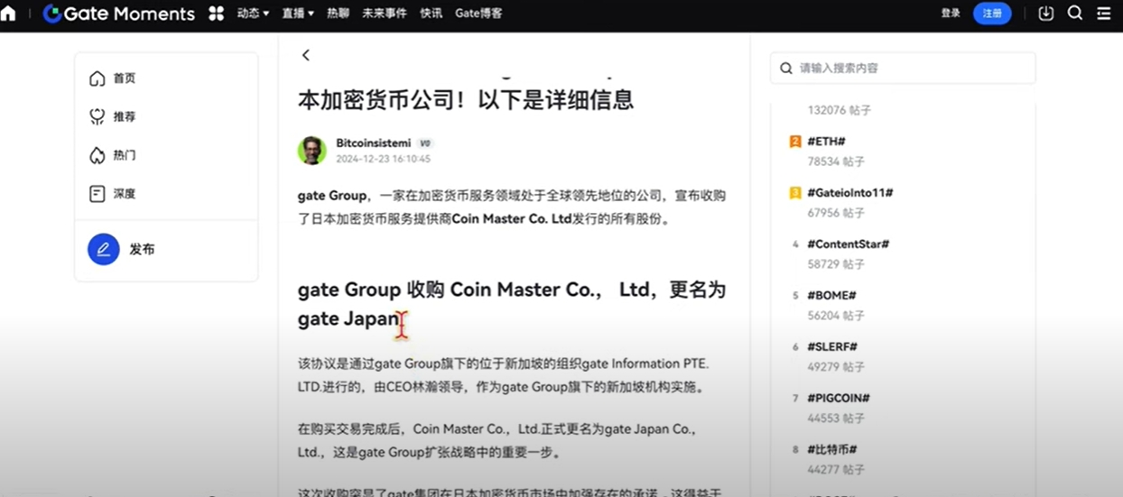The width and height of the screenshot is (1123, 497).
Task: Click the download app icon
Action: coord(1046,14)
